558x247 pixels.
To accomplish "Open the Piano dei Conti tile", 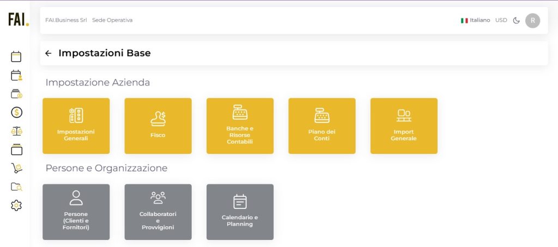I will pos(322,126).
